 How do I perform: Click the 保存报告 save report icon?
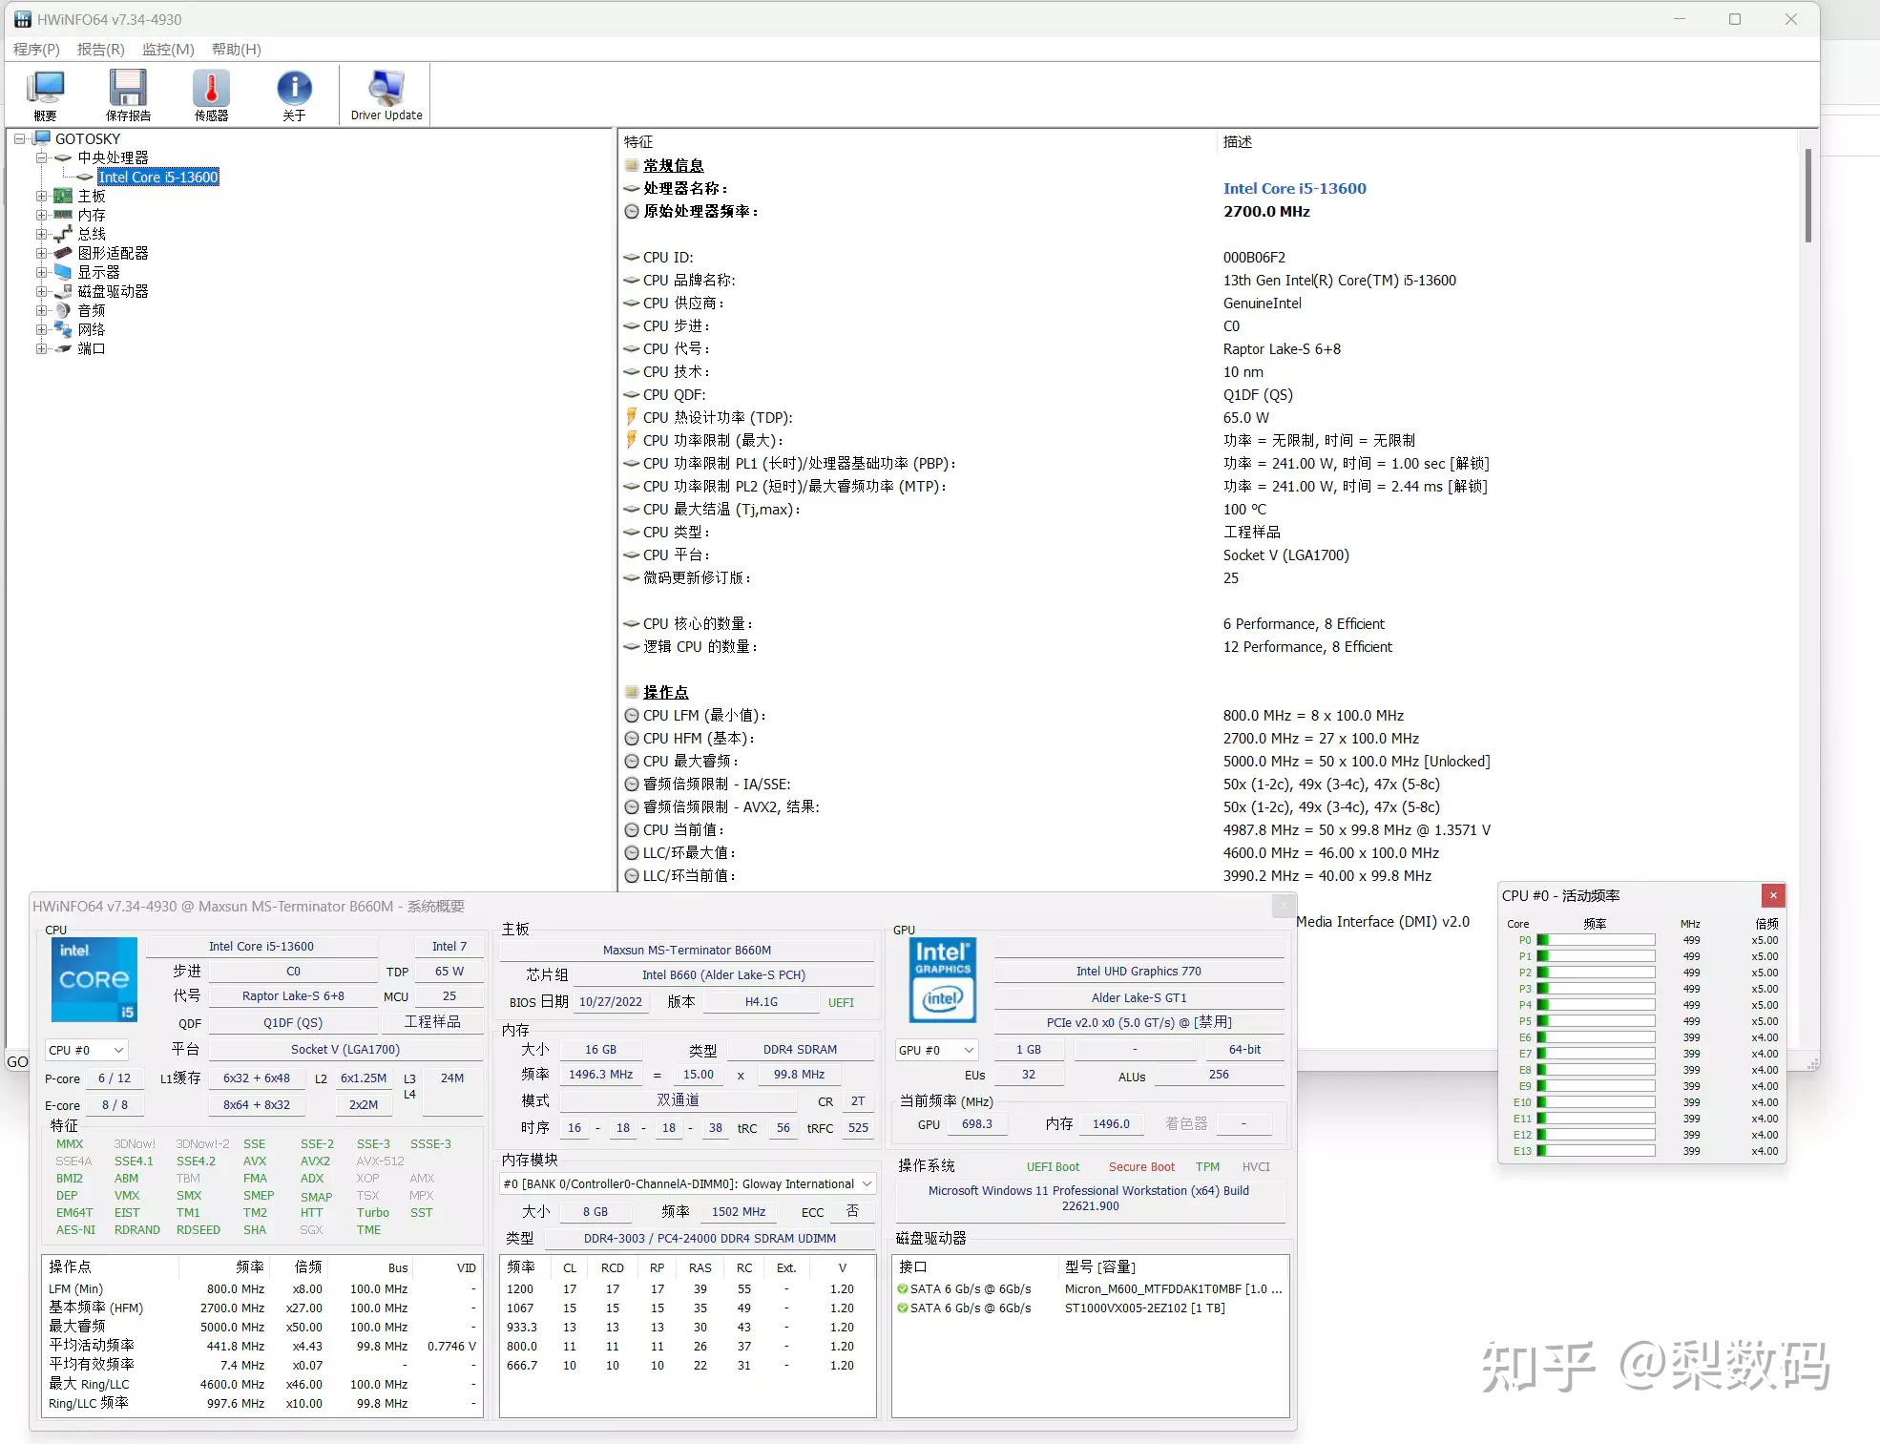(127, 91)
